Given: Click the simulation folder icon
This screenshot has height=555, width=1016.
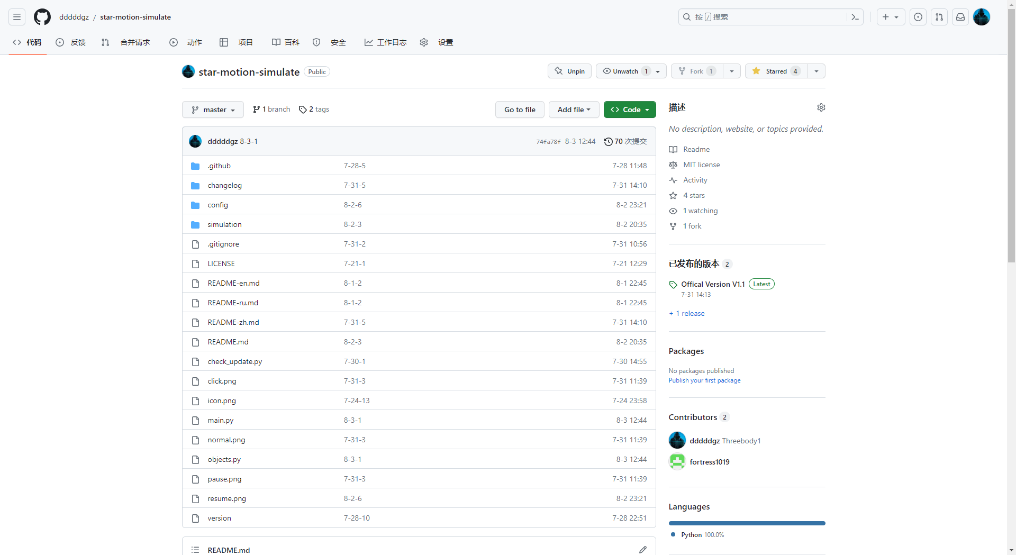Looking at the screenshot, I should click(x=195, y=224).
